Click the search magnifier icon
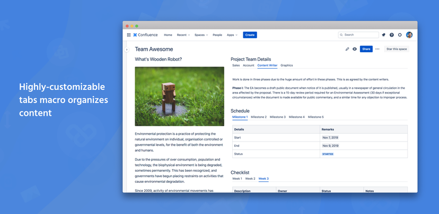Image resolution: width=439 pixels, height=214 pixels. pyautogui.click(x=341, y=35)
